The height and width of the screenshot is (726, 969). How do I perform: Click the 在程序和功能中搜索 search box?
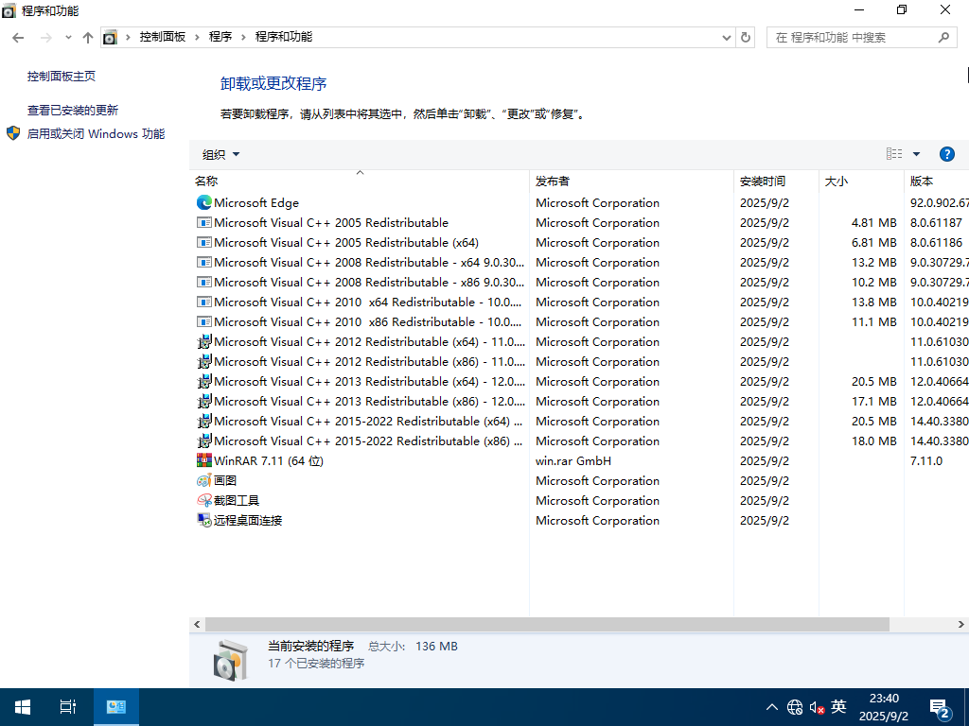point(852,38)
